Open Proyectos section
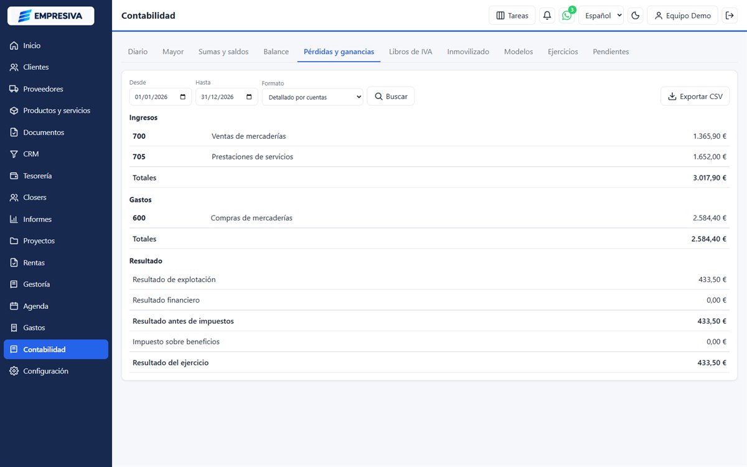Viewport: 747px width, 467px height. point(56,241)
